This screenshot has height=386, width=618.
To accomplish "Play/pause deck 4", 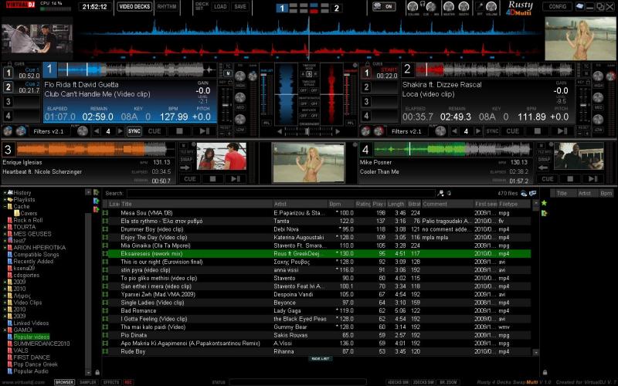I will click(593, 179).
